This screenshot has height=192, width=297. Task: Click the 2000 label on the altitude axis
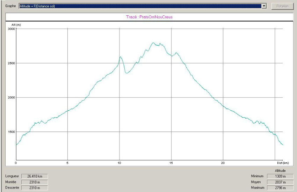pos(12,97)
